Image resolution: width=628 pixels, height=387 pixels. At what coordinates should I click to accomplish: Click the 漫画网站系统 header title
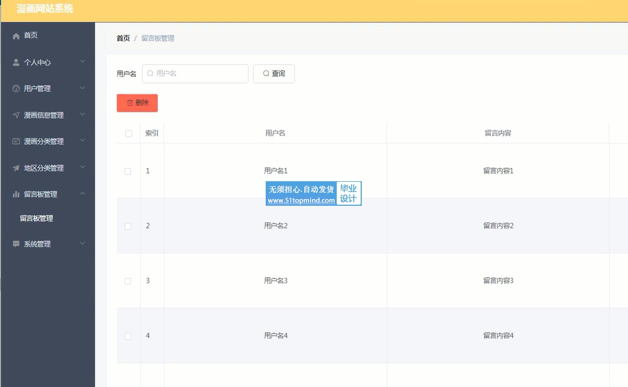tap(45, 8)
